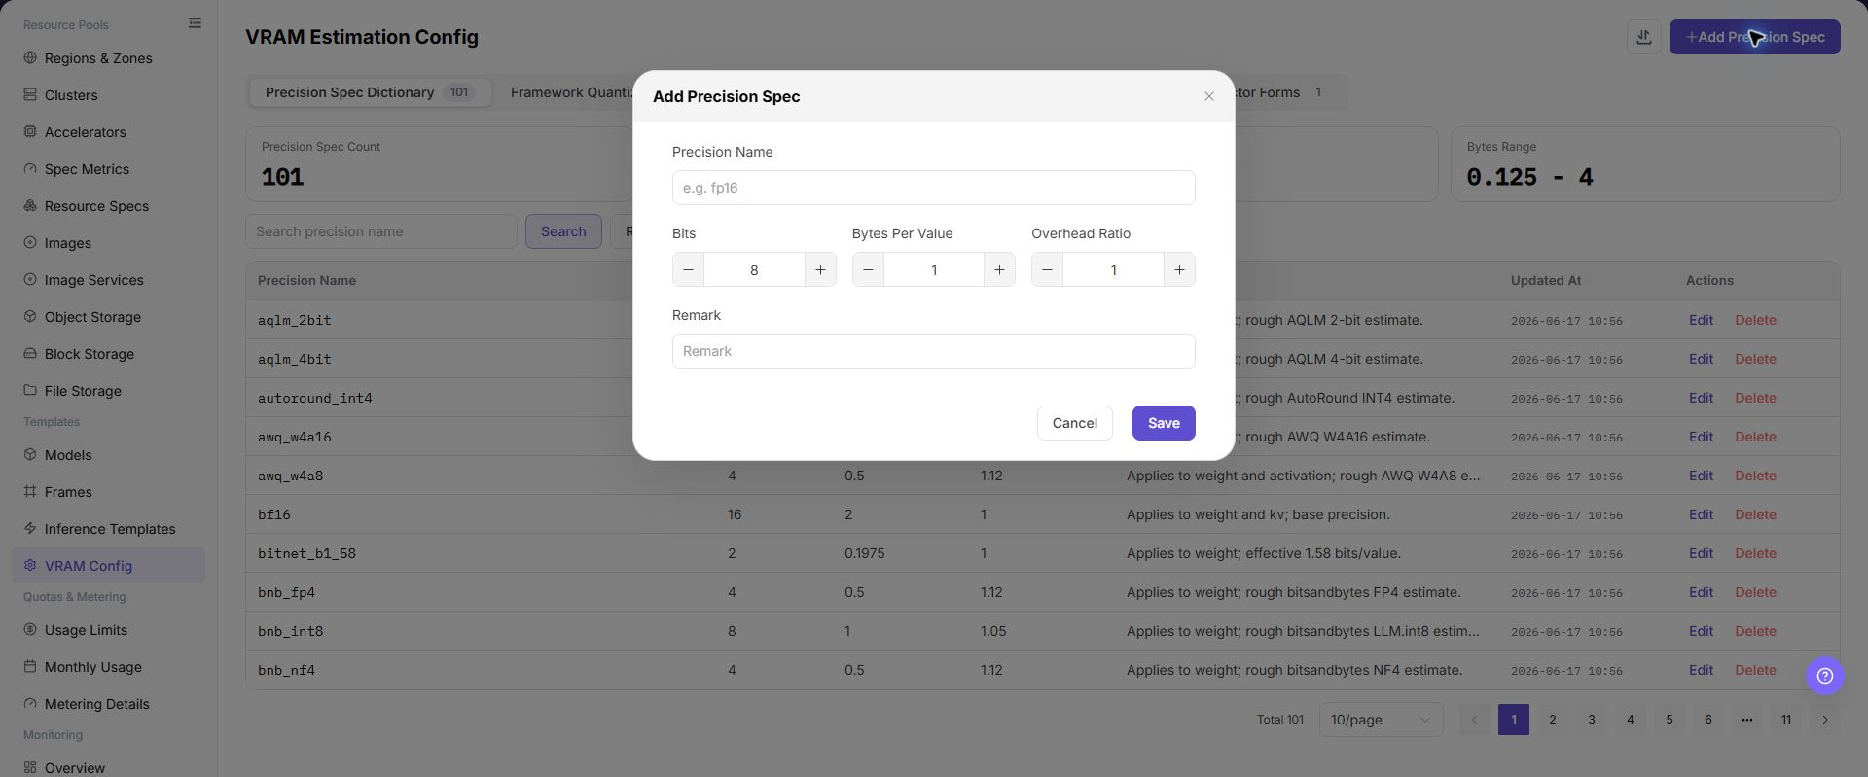Go to page 2
1868x777 pixels.
(1553, 720)
